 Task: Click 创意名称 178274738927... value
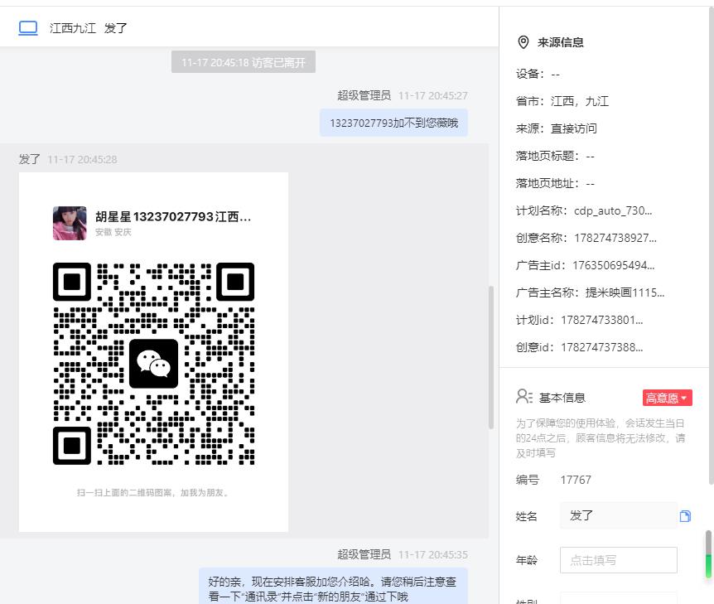(x=615, y=238)
